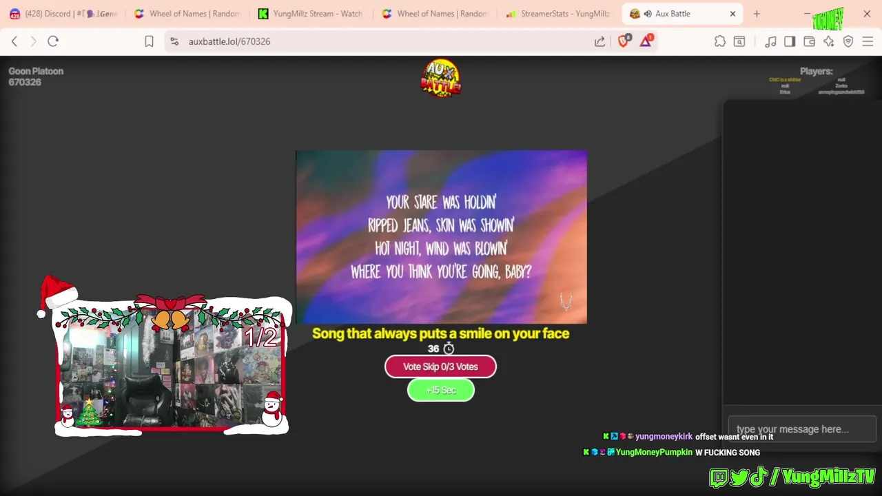Open the Brave Rewards triangle icon
This screenshot has width=882, height=496.
646,41
